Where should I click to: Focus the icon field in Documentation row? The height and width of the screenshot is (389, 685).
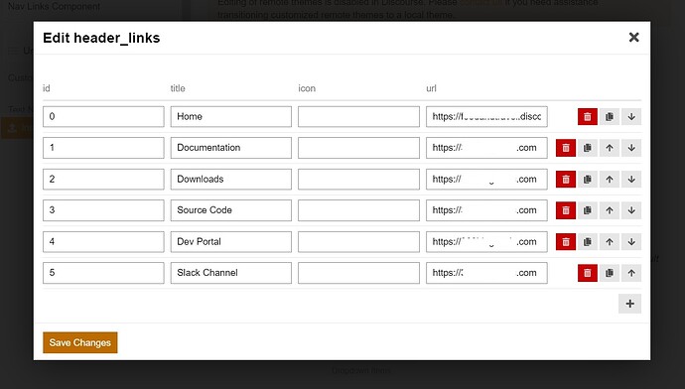(358, 148)
